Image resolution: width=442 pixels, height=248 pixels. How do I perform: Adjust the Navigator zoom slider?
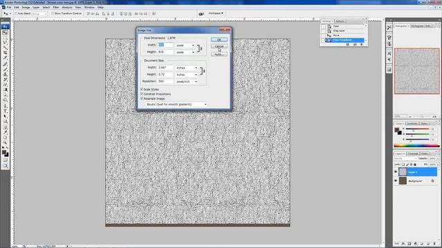[x=422, y=116]
